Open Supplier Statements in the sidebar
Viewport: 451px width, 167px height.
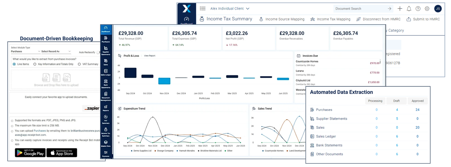pos(106,50)
